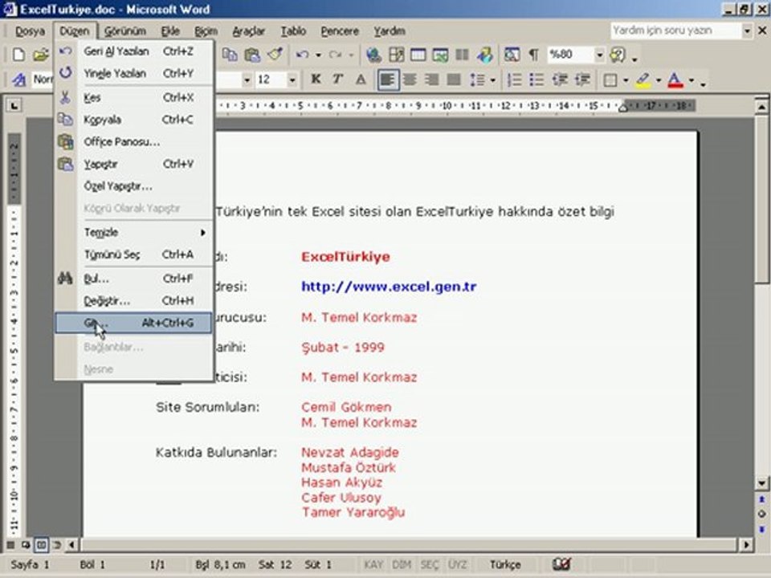Open the Document Map icon

[x=512, y=55]
